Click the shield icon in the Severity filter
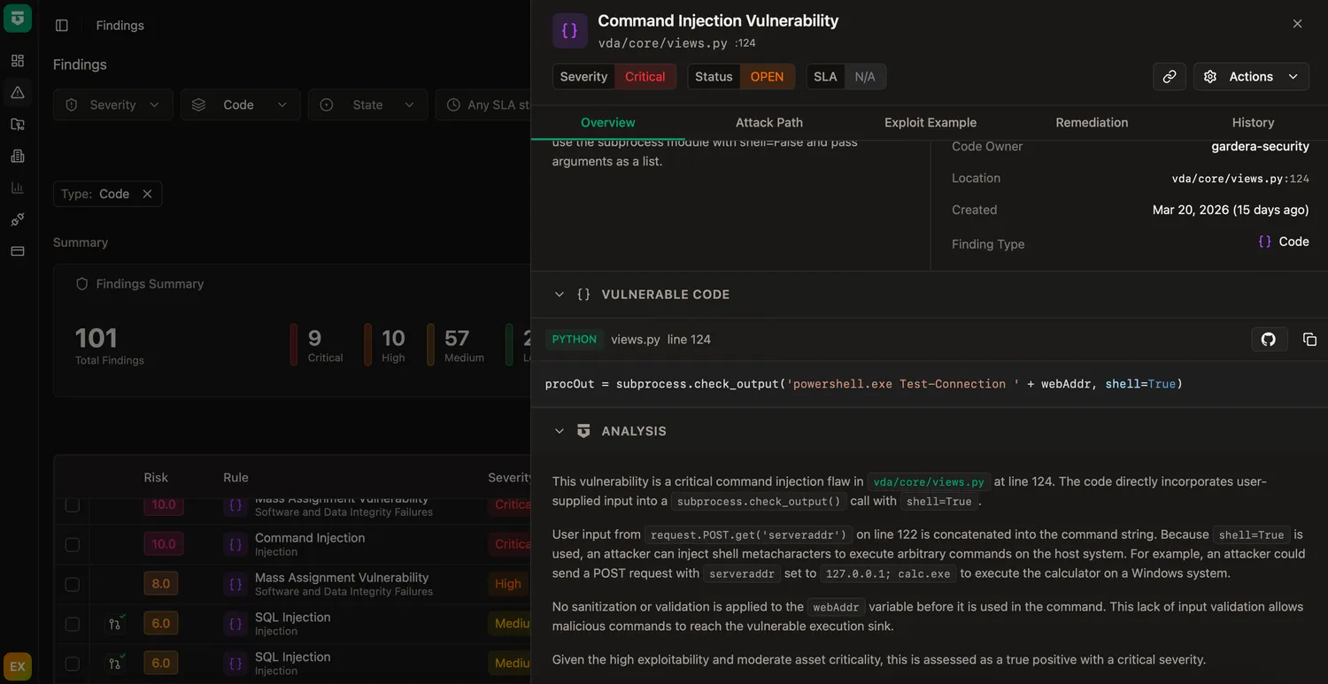 [x=72, y=104]
